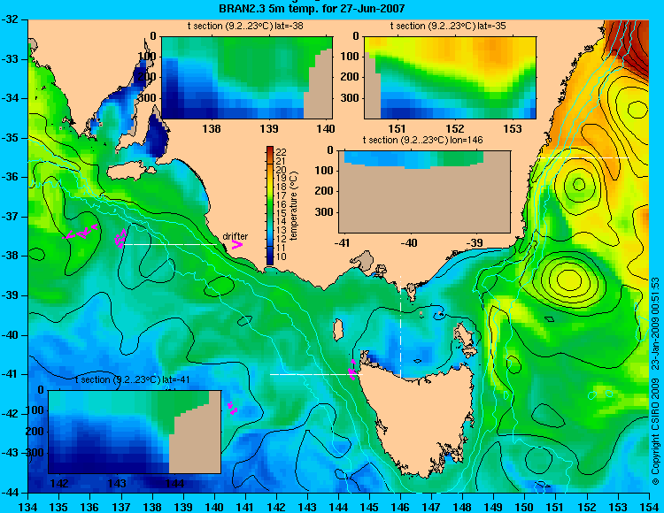Click the vertical white dashed line at longitude 146
The image size is (664, 513).
point(400,326)
